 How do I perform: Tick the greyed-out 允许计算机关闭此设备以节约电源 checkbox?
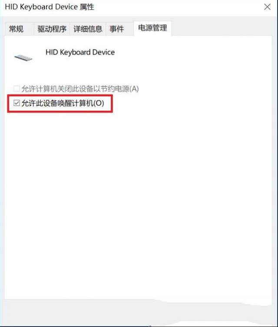coord(17,89)
